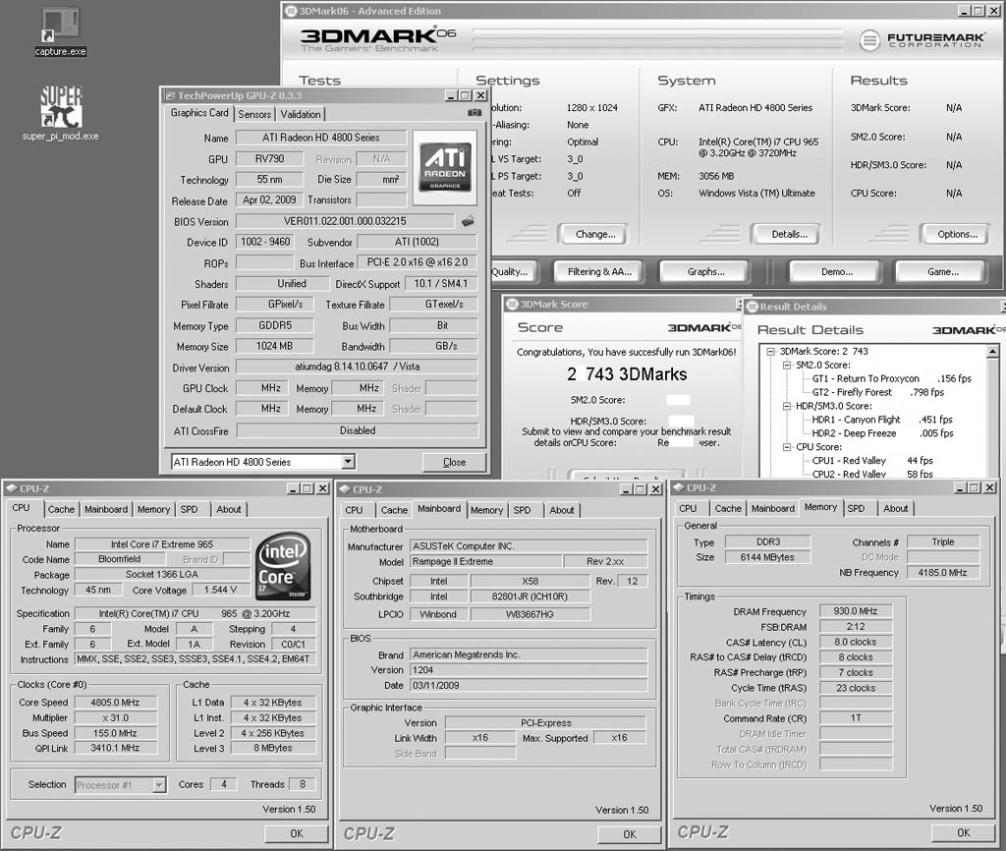Select HDR2 - Deep Freeze row
Image resolution: width=1006 pixels, height=851 pixels.
pos(882,433)
